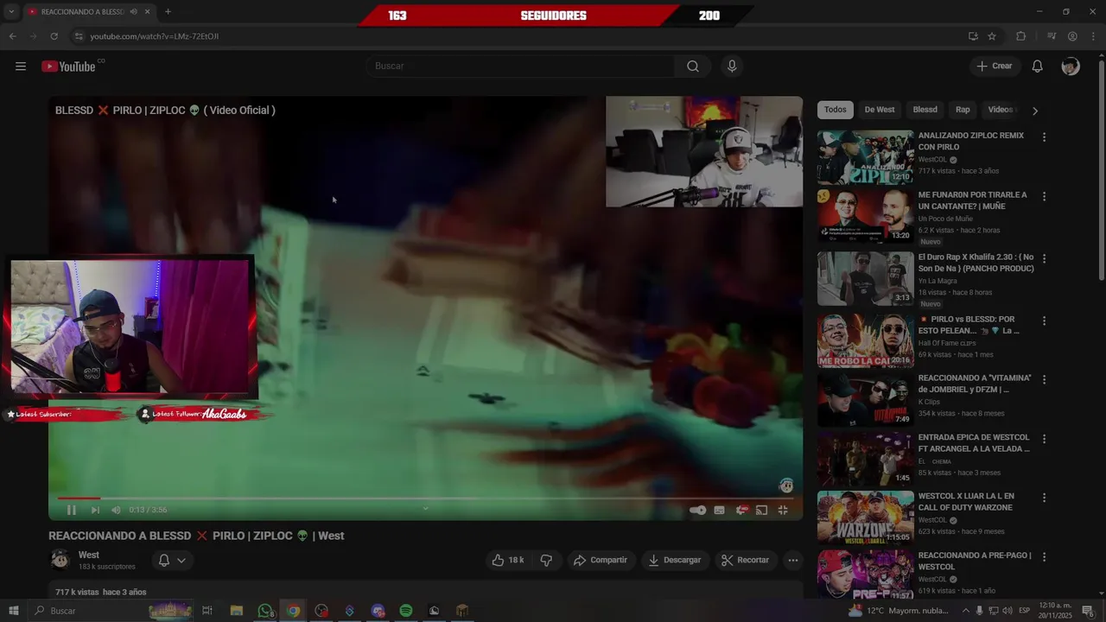Open YouTube notifications bell in header

pyautogui.click(x=1038, y=67)
